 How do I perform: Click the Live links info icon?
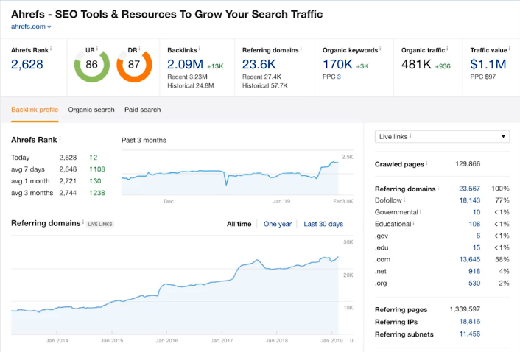pyautogui.click(x=410, y=135)
